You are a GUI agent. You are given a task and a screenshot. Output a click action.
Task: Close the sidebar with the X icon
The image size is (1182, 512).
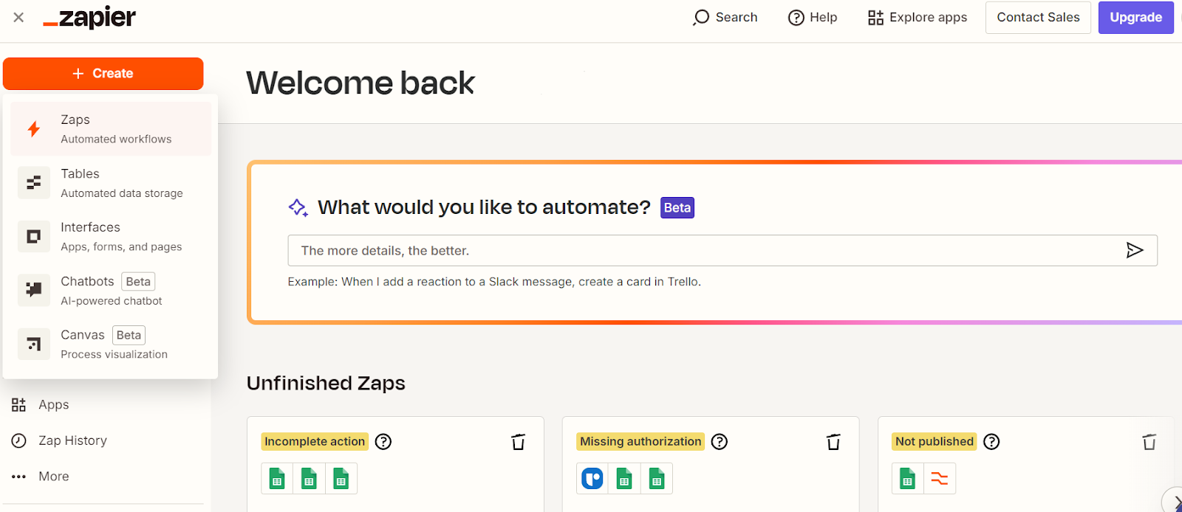[x=18, y=17]
